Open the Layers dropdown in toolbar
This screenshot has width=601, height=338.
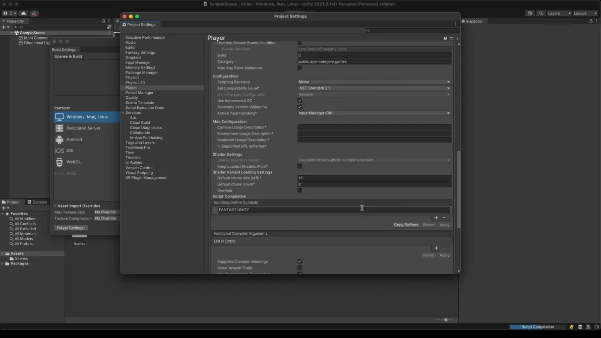coord(559,14)
